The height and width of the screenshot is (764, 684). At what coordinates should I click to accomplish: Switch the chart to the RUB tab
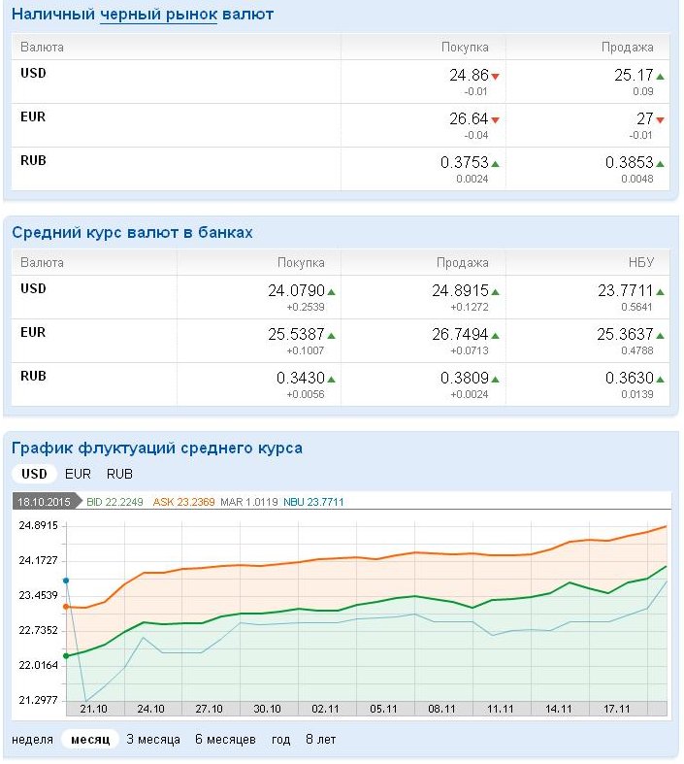[119, 474]
